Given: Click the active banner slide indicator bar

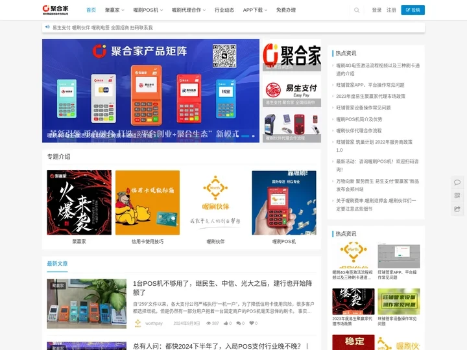Looking at the screenshot, I should (245, 136).
